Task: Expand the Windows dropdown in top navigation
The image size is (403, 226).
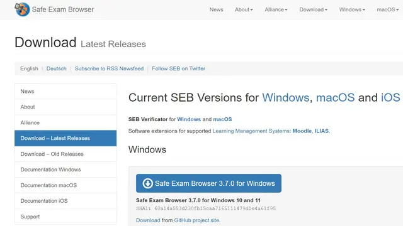Action: (x=352, y=9)
